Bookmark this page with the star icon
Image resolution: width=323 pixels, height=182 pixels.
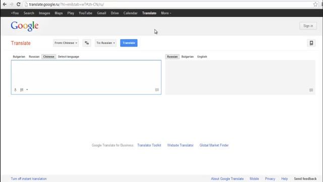click(315, 5)
